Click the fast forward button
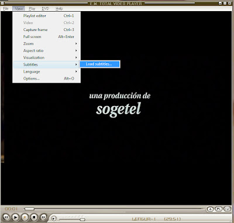The image size is (234, 223). pyautogui.click(x=43, y=217)
